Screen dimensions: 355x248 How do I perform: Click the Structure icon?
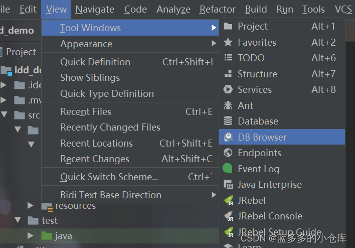(228, 74)
